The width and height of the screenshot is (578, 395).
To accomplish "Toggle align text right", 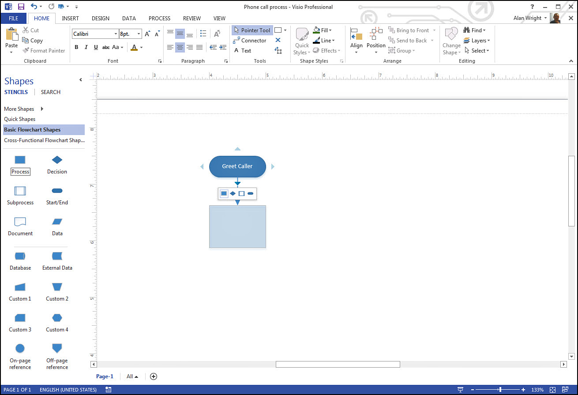I will [190, 47].
